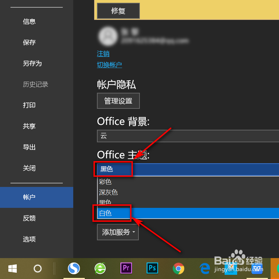Click the 注销 sign-out link
This screenshot has height=279, width=279.
[x=103, y=54]
